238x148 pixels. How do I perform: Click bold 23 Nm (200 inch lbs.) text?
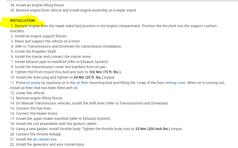tap(153, 129)
